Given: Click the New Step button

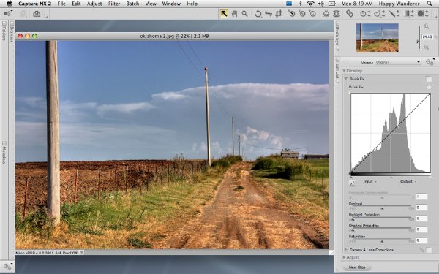Looking at the screenshot, I should [357, 267].
